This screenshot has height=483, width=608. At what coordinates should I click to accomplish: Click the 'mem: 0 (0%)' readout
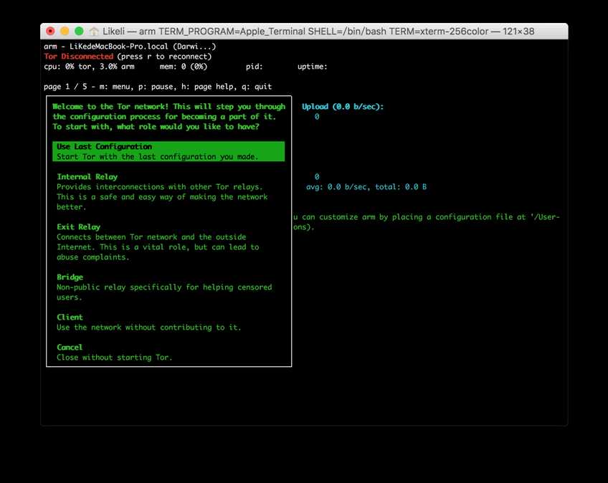[x=184, y=67]
